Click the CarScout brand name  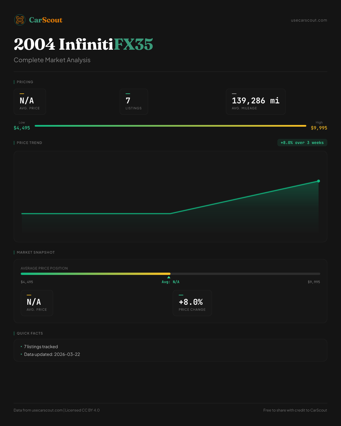(x=45, y=20)
